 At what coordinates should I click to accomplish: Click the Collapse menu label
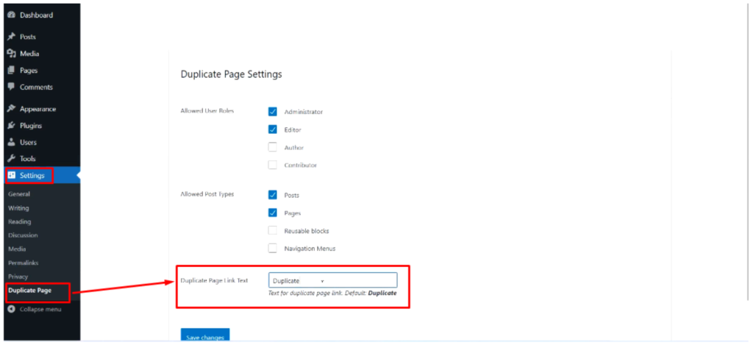click(x=41, y=310)
